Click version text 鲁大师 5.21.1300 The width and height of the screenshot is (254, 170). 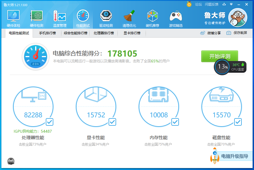tap(16, 5)
